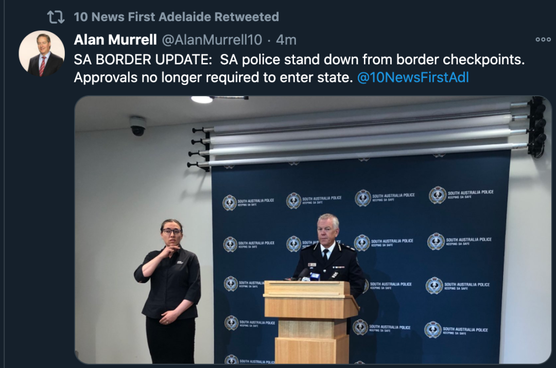Image resolution: width=556 pixels, height=368 pixels.
Task: Click the @AlanMurrell10 handle
Action: [212, 40]
